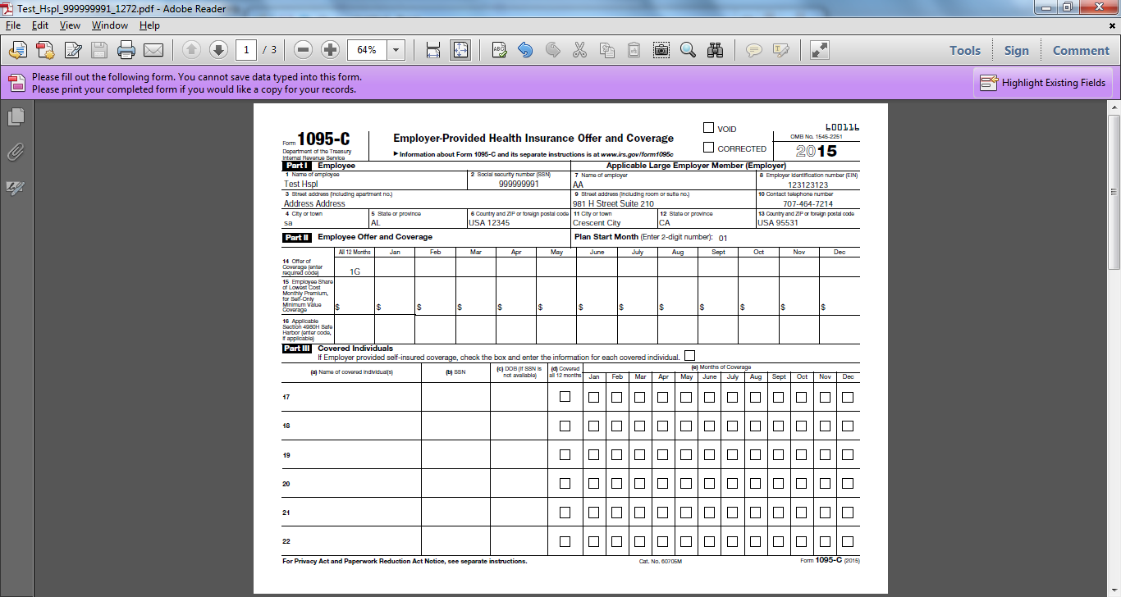Viewport: 1121px width, 597px height.
Task: Open the zoom percentage dropdown
Action: [x=396, y=50]
